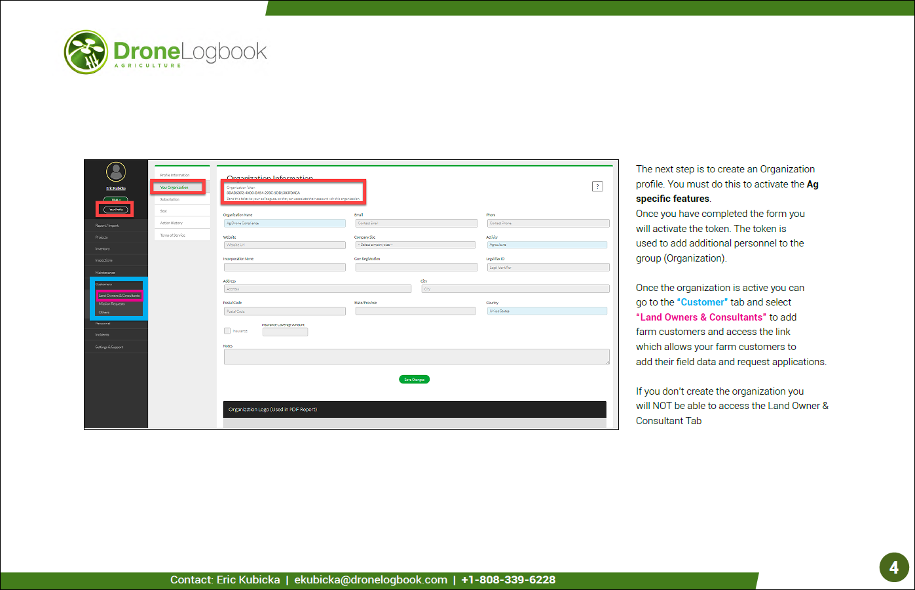Viewport: 915px width, 590px height.
Task: Switch to Action History tab
Action: (182, 223)
